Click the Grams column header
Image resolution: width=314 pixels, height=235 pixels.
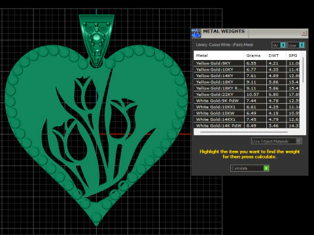pyautogui.click(x=255, y=55)
